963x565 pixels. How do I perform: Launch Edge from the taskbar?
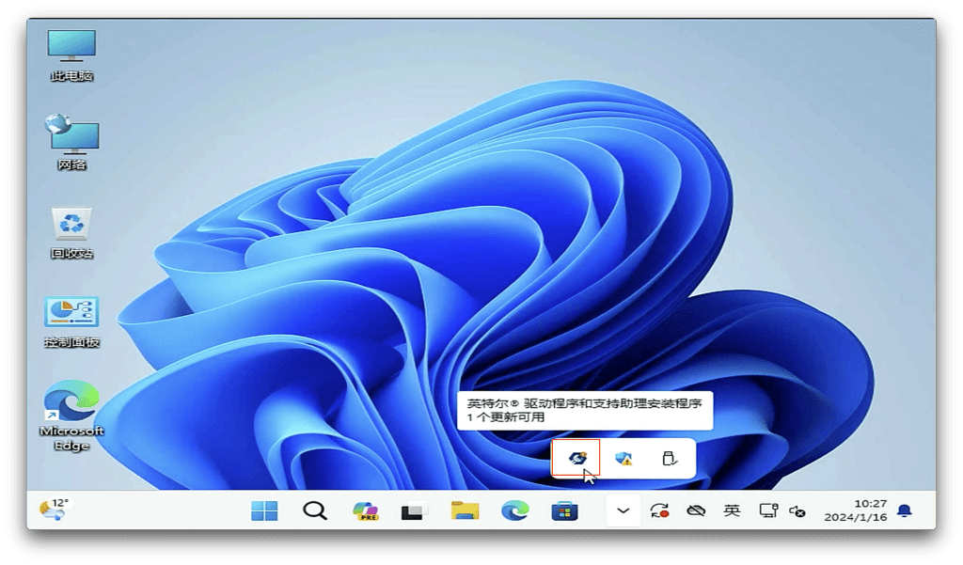point(514,510)
